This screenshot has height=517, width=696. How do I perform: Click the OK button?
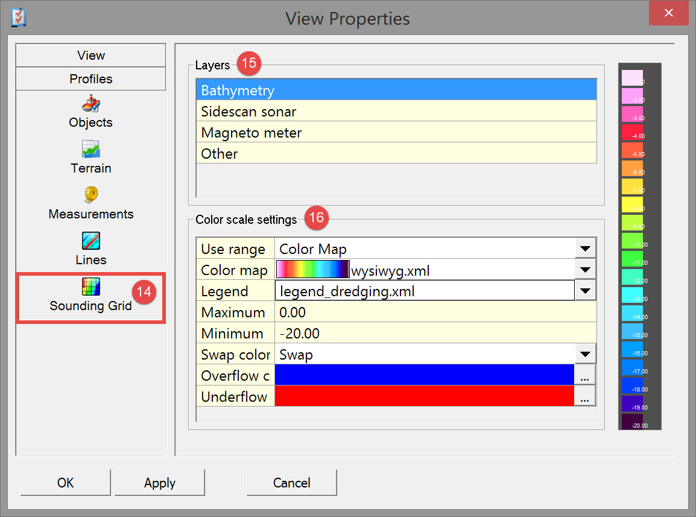pos(66,483)
